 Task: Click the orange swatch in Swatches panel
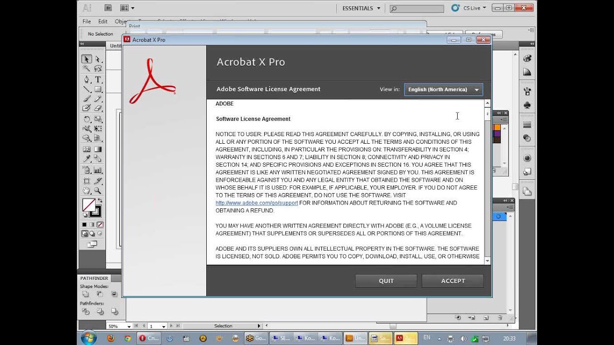[x=497, y=128]
